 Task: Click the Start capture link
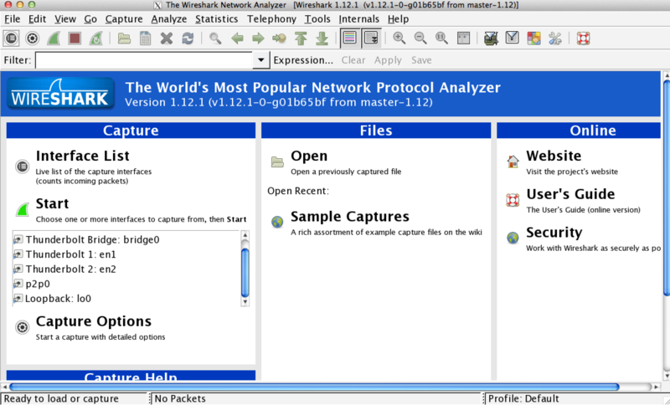tap(52, 203)
